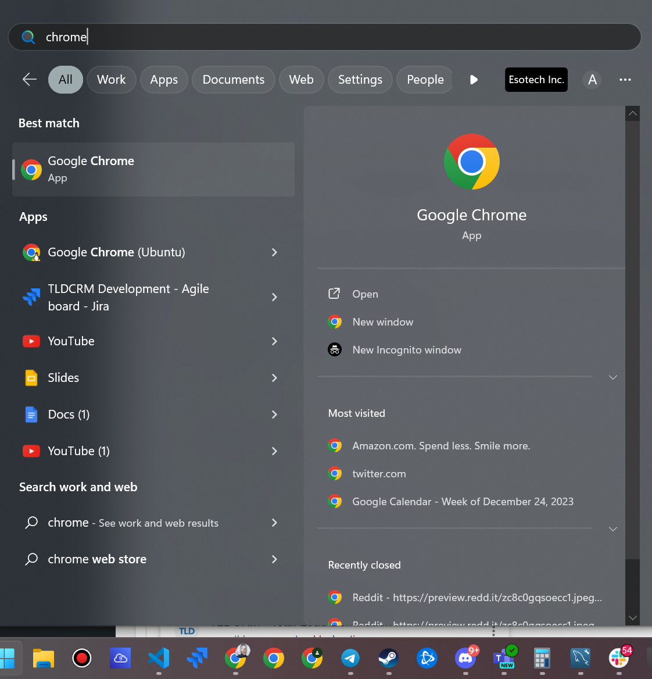Open Microsoft Teams from the taskbar
The image size is (652, 679).
pyautogui.click(x=504, y=657)
